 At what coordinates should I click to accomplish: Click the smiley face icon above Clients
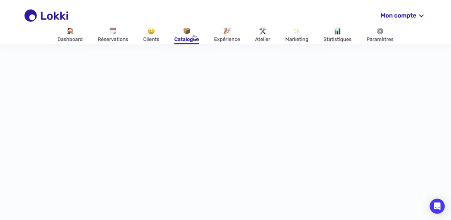pos(151,31)
